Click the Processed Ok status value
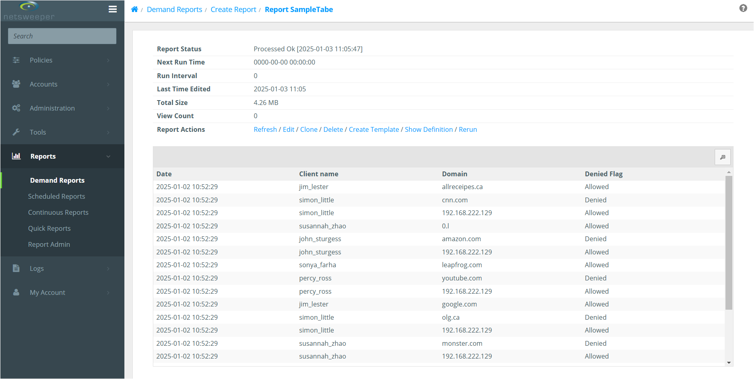 click(308, 49)
